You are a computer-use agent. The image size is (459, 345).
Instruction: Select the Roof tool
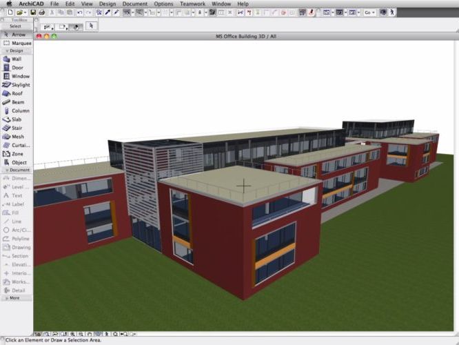tap(17, 94)
